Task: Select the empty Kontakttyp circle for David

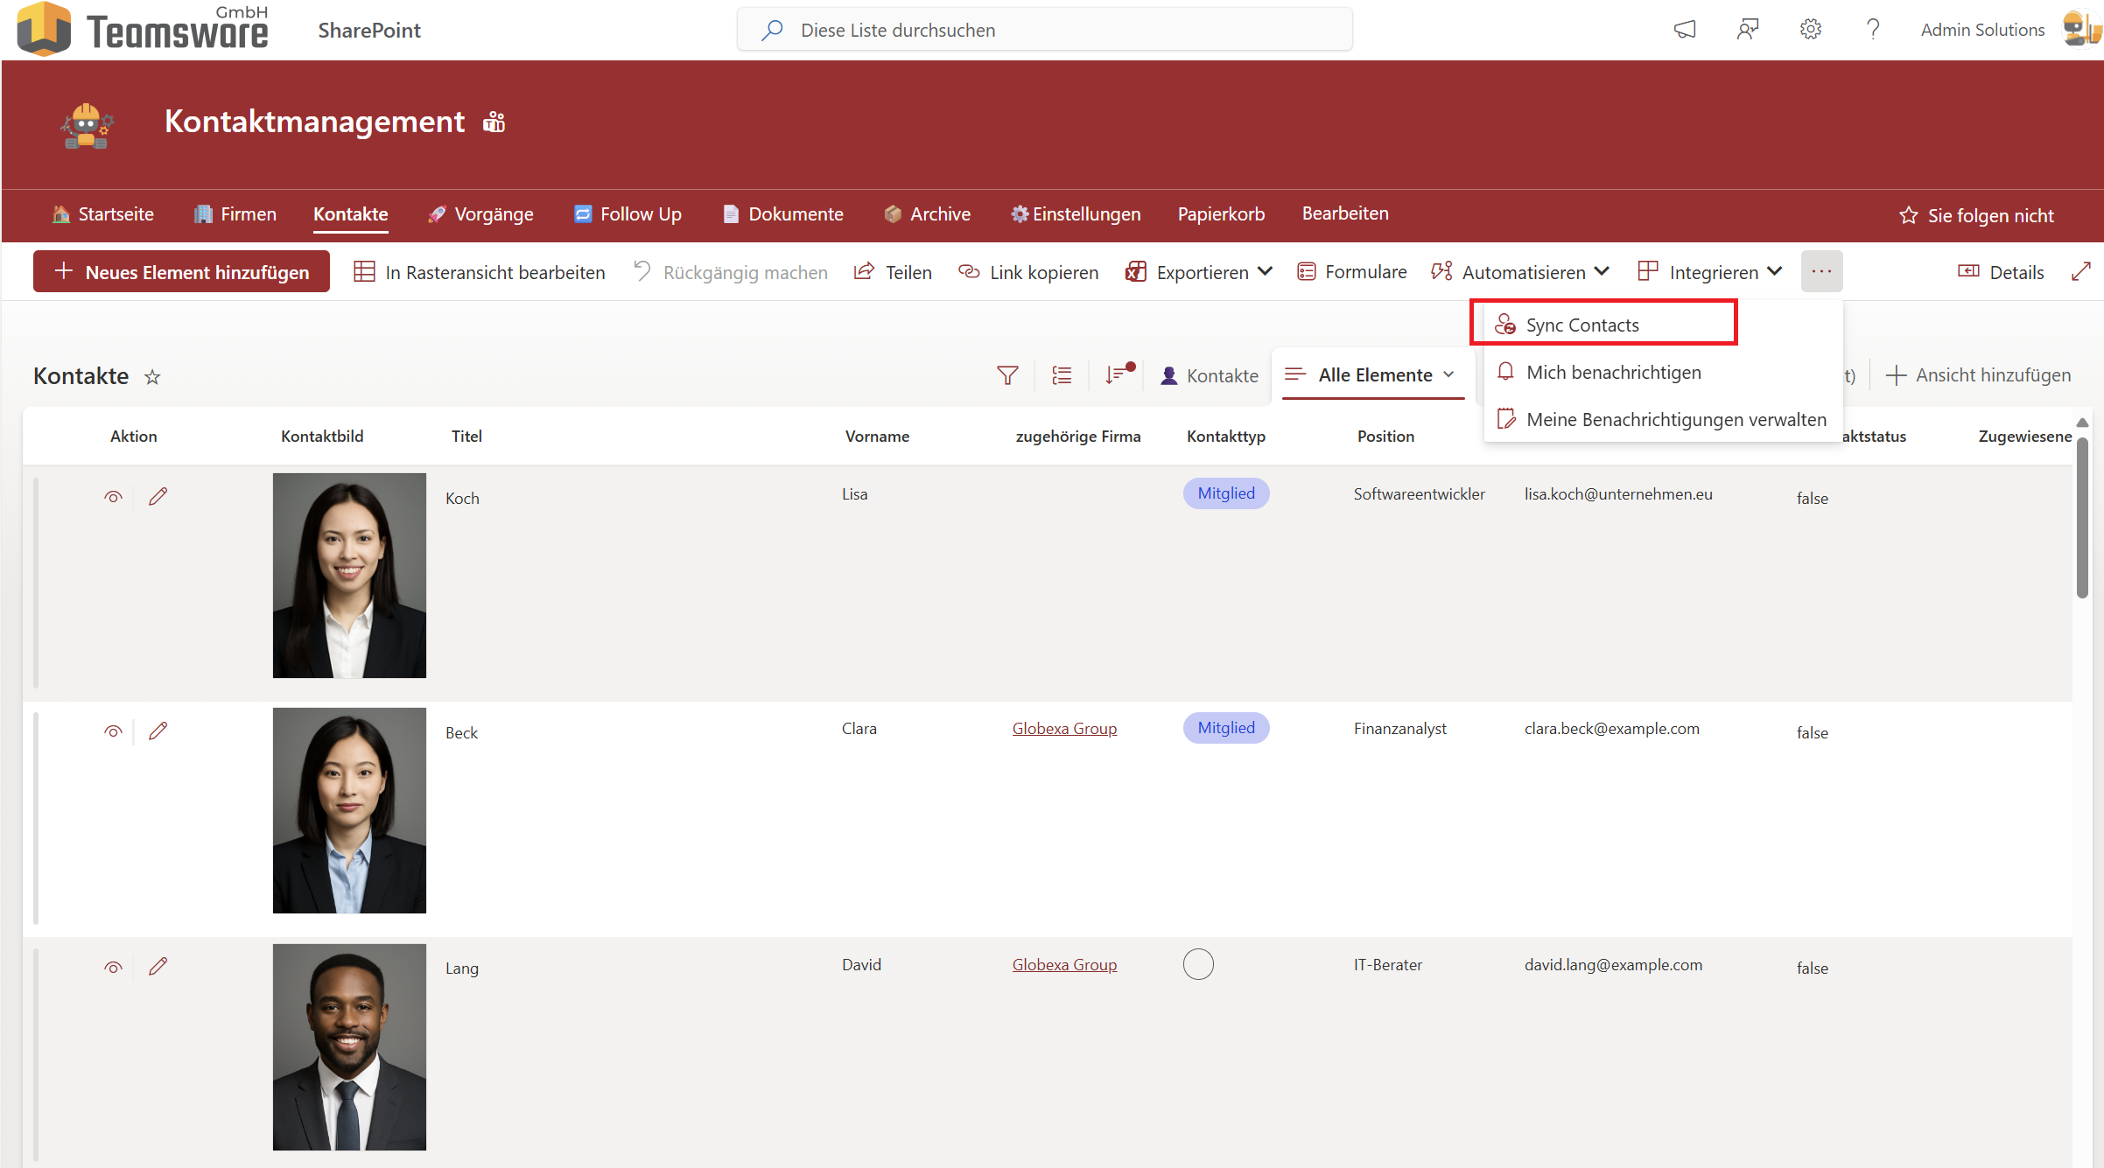Action: tap(1198, 964)
